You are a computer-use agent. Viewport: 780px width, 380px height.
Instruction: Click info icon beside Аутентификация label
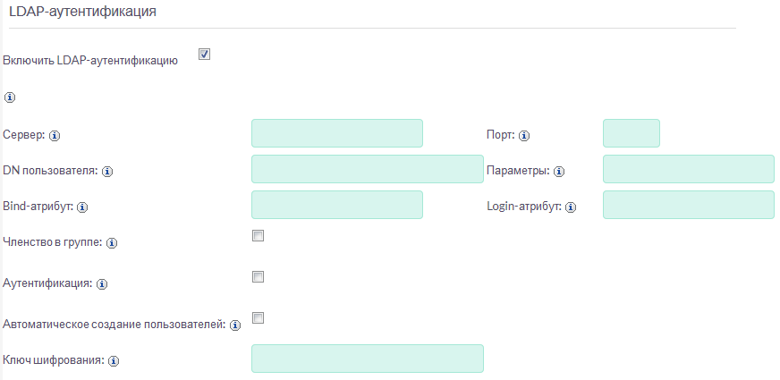point(102,283)
